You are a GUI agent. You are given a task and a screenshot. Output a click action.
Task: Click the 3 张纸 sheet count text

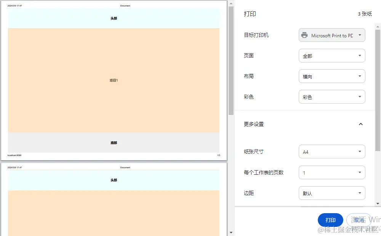coord(365,14)
